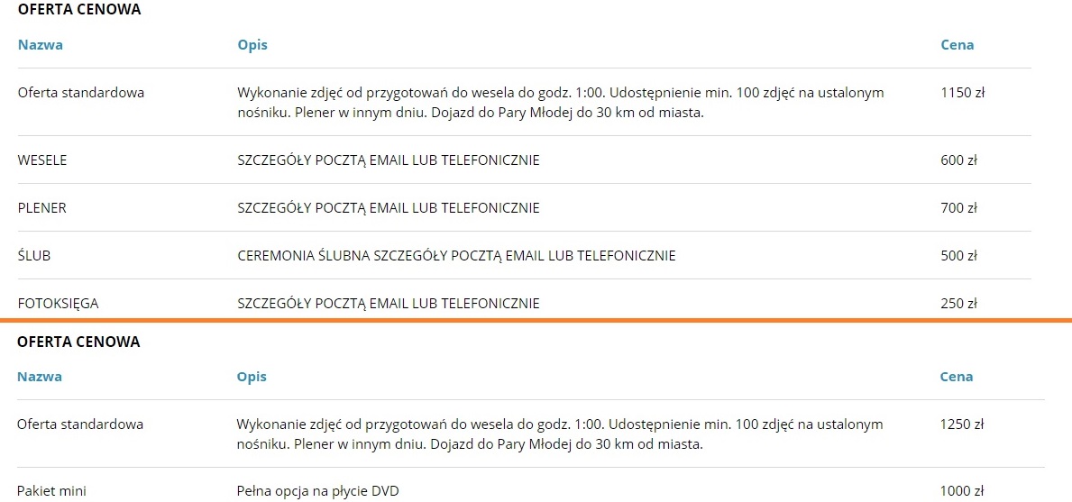
Task: Click the CEREMONIA ŚLUBNA description text
Action: pyautogui.click(x=456, y=256)
